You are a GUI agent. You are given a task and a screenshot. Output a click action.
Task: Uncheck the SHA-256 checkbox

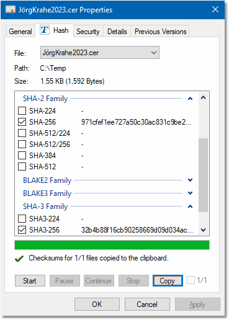pyautogui.click(x=22, y=122)
